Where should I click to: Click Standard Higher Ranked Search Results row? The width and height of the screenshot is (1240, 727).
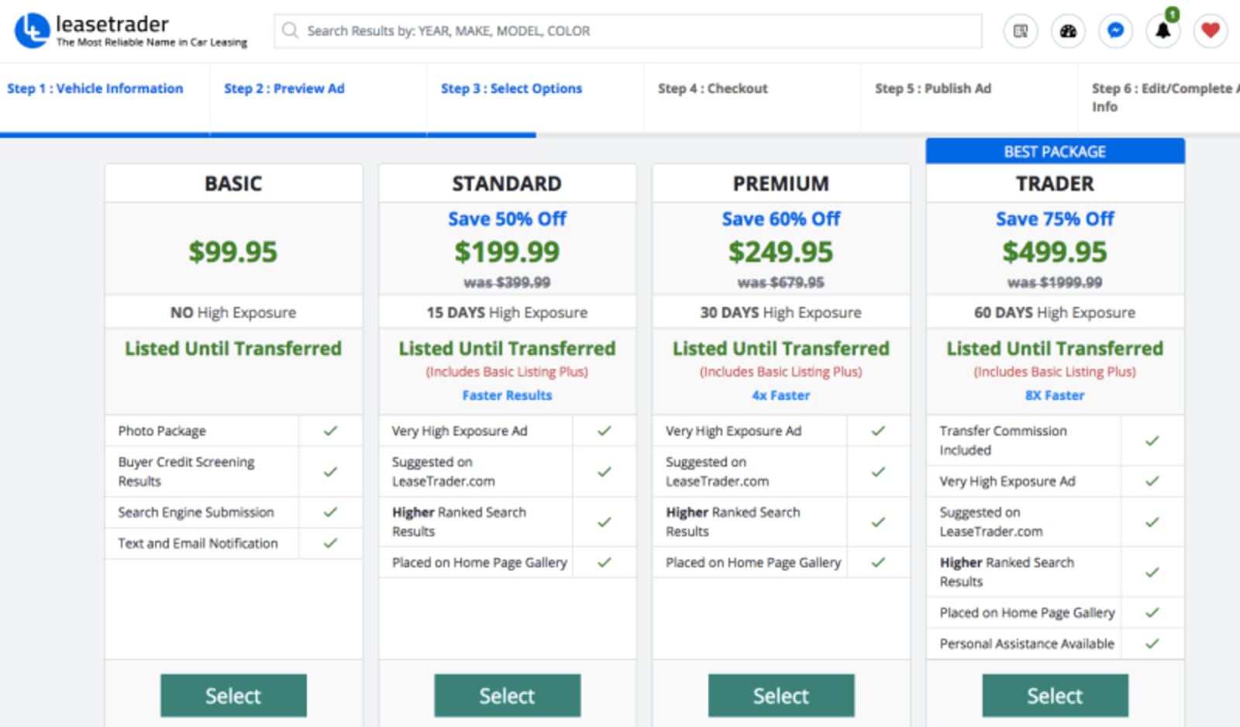click(x=507, y=522)
